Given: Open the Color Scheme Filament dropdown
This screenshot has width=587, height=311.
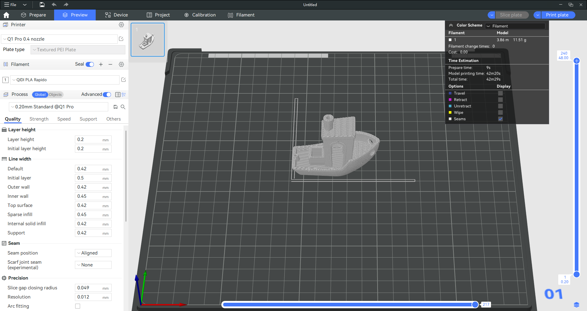Looking at the screenshot, I should 515,26.
